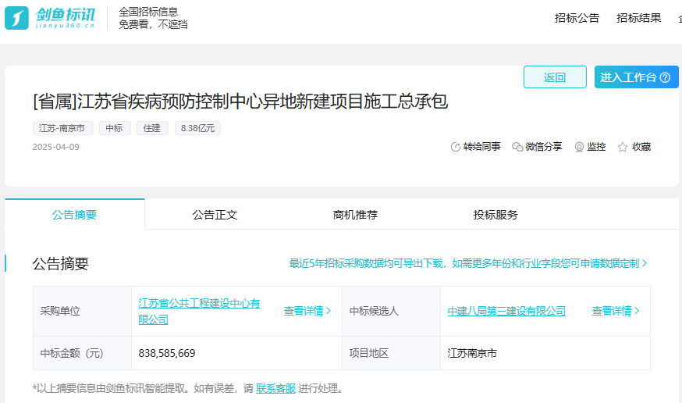This screenshot has height=403, width=682.
Task: Switch to the 公告正文 tab
Action: pyautogui.click(x=215, y=215)
